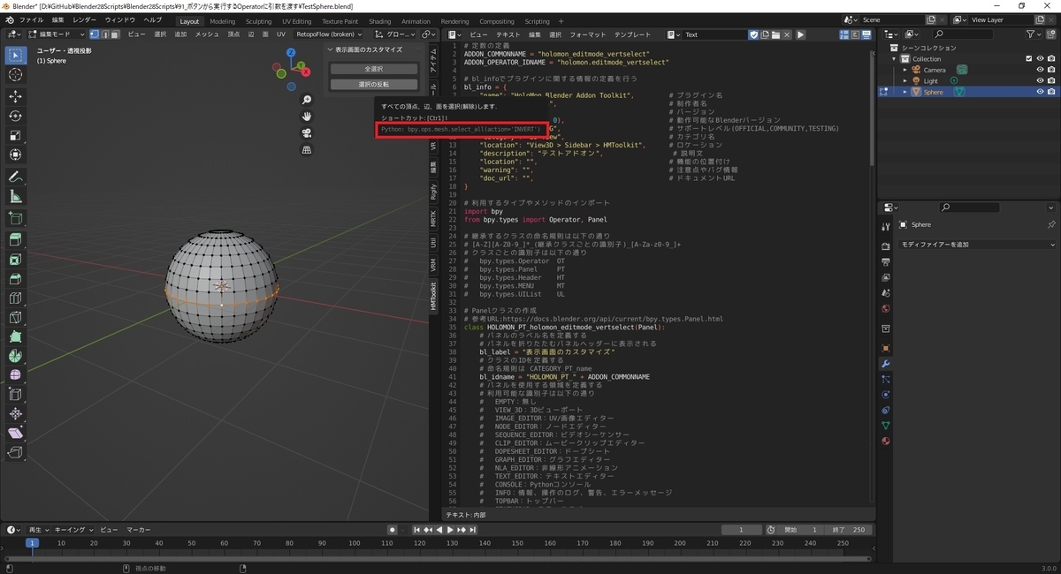
Task: Open the レンダー menu
Action: [85, 20]
